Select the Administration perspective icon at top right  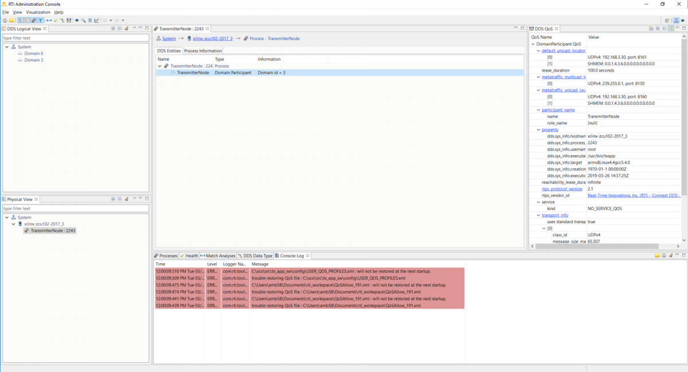click(676, 21)
